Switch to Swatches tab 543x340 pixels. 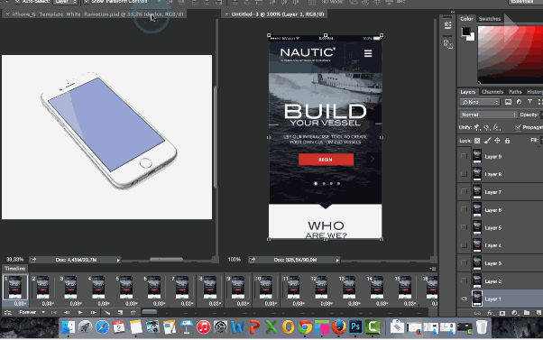pos(489,19)
